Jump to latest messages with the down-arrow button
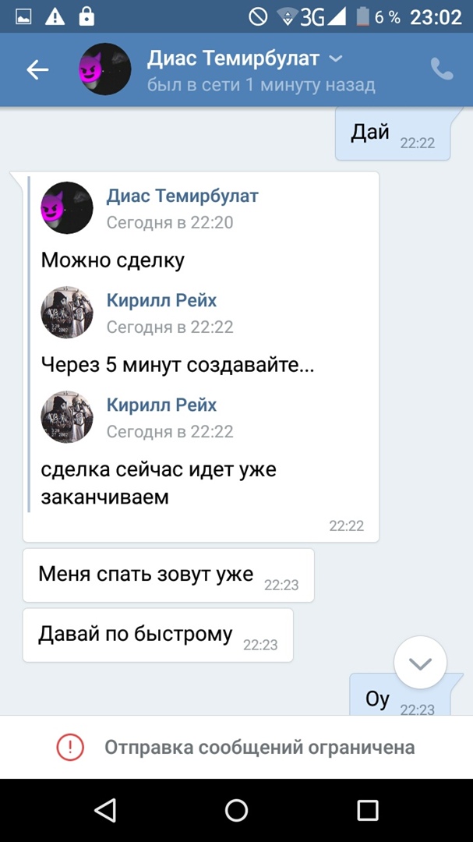Viewport: 473px width, 842px height. click(x=420, y=663)
